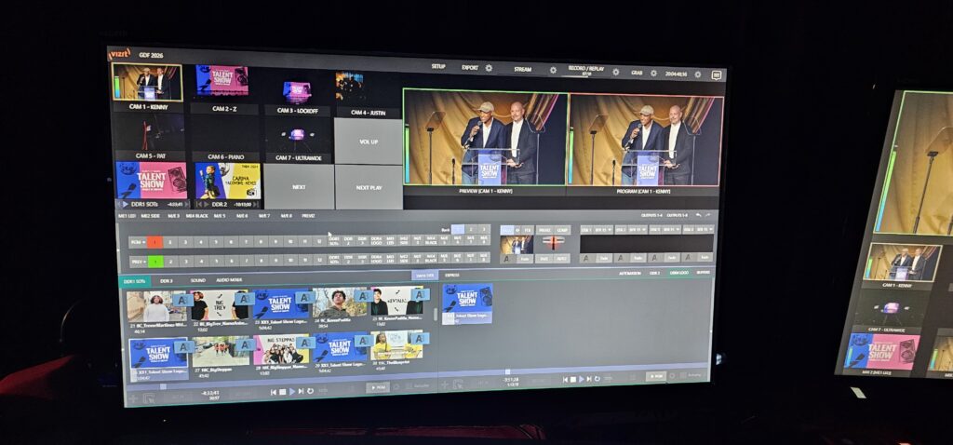Switch to switcher Bank 1

click(457, 230)
